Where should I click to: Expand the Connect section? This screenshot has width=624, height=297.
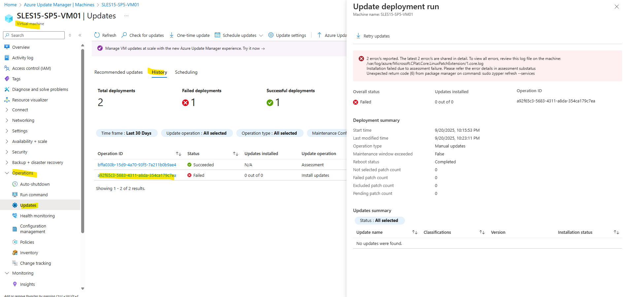(x=20, y=110)
